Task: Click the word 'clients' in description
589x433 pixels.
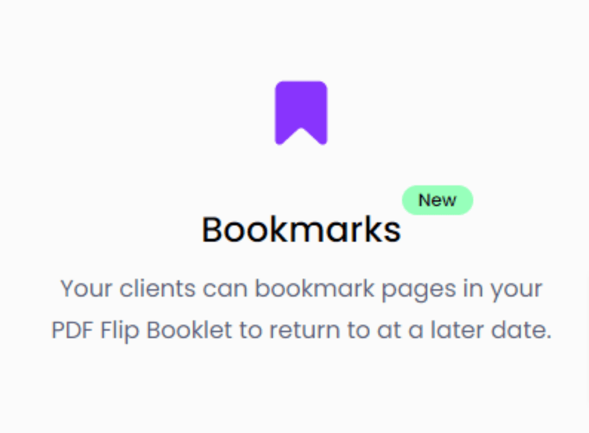Action: [x=158, y=289]
